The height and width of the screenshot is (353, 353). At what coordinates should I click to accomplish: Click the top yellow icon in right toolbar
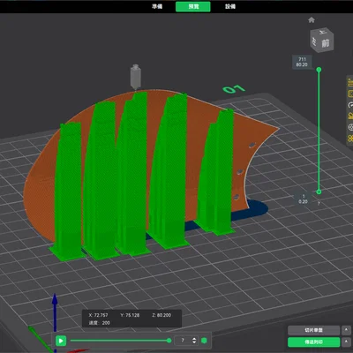click(350, 82)
